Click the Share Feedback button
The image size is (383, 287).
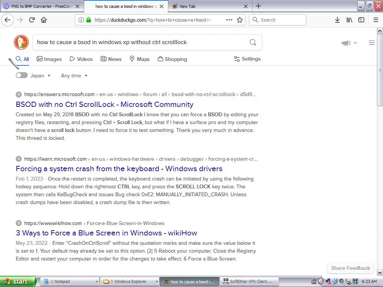point(350,268)
